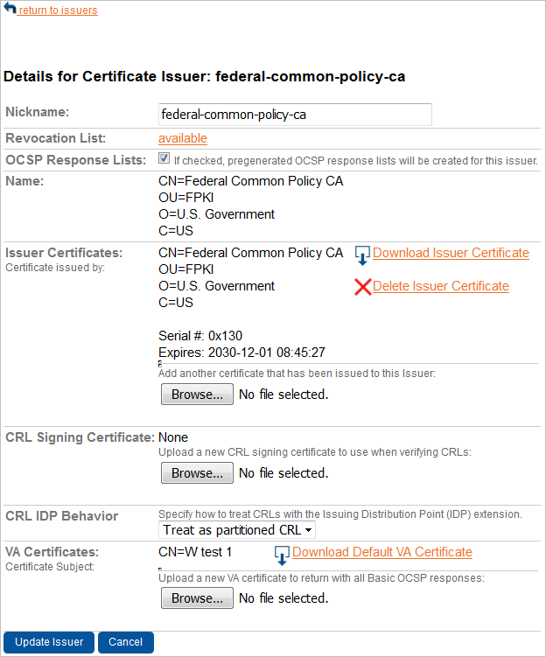Click Delete Issuer Certificate link
546x657 pixels.
coord(440,286)
